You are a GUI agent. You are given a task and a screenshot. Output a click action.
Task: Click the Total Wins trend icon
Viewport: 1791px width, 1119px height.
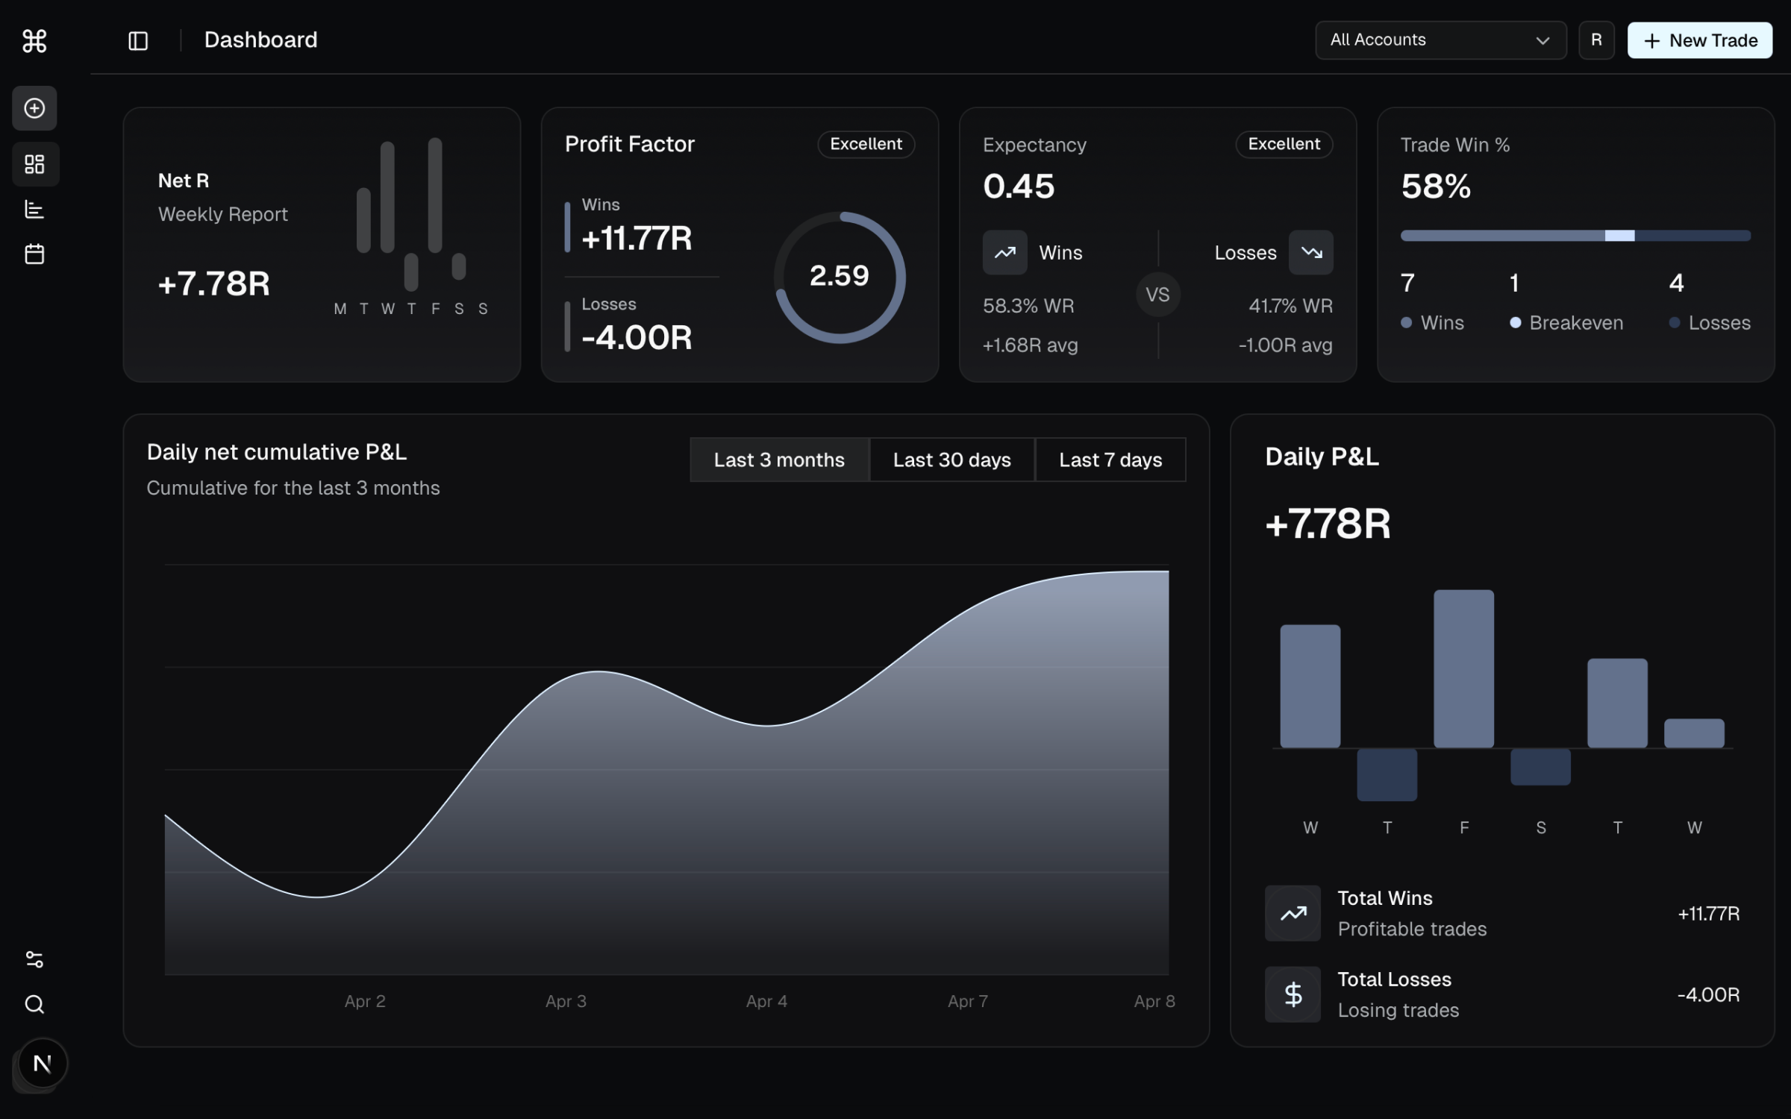pyautogui.click(x=1293, y=913)
